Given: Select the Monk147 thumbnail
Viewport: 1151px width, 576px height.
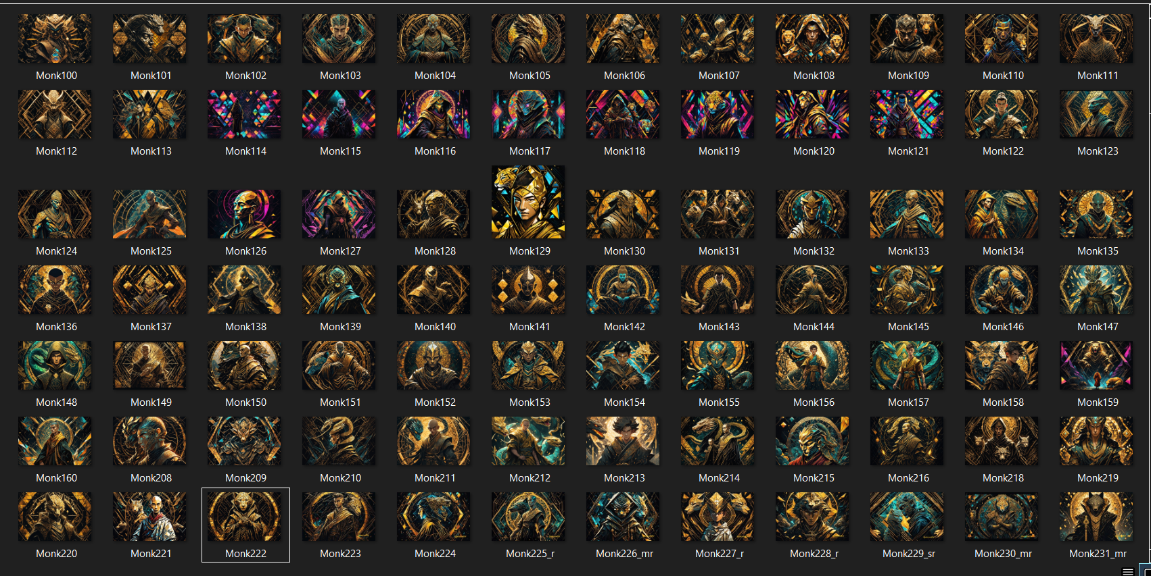Looking at the screenshot, I should pyautogui.click(x=1096, y=290).
